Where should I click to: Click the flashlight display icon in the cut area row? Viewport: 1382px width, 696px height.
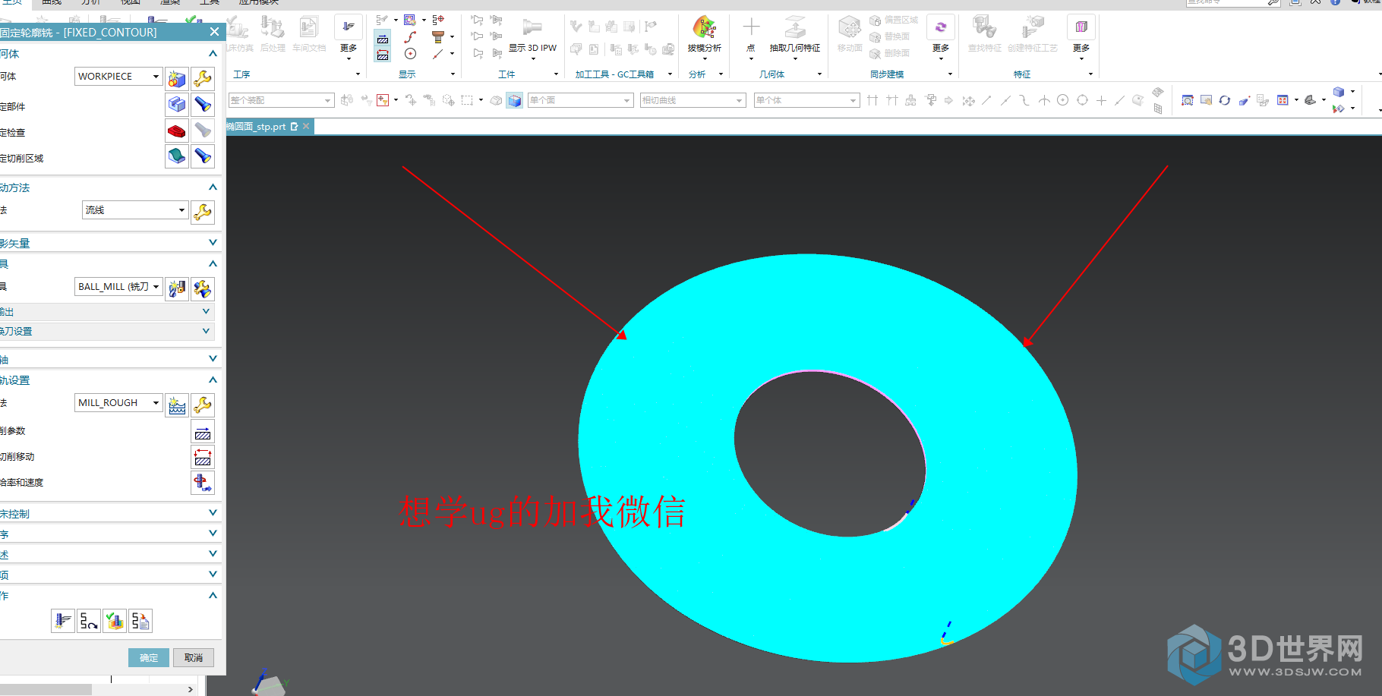(203, 156)
